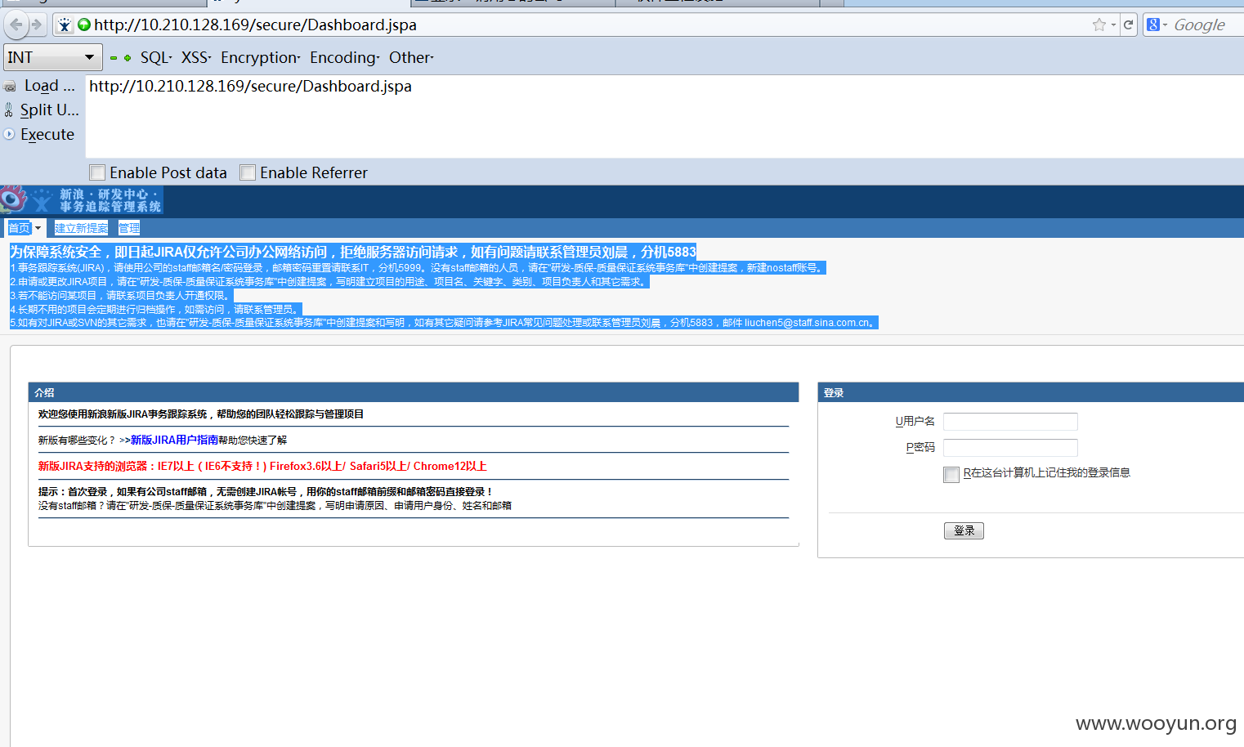Open the 首页 home menu tab
Image resolution: width=1244 pixels, height=747 pixels.
[19, 228]
